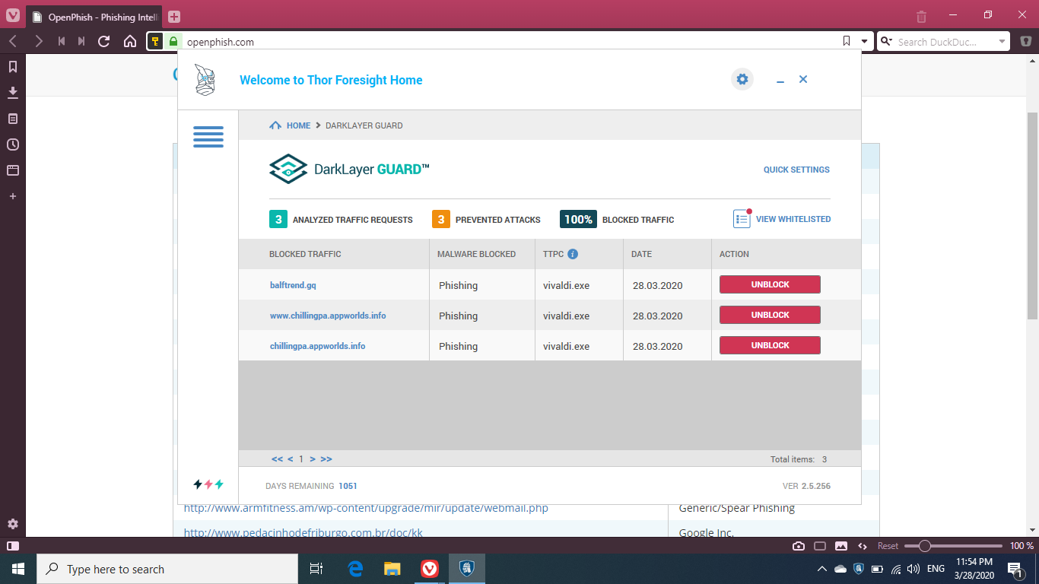Screen dimensions: 1039x584
Task: Capture the page with camera icon
Action: coord(799,546)
